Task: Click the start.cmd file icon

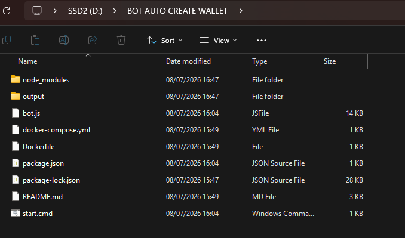Action: (16, 214)
